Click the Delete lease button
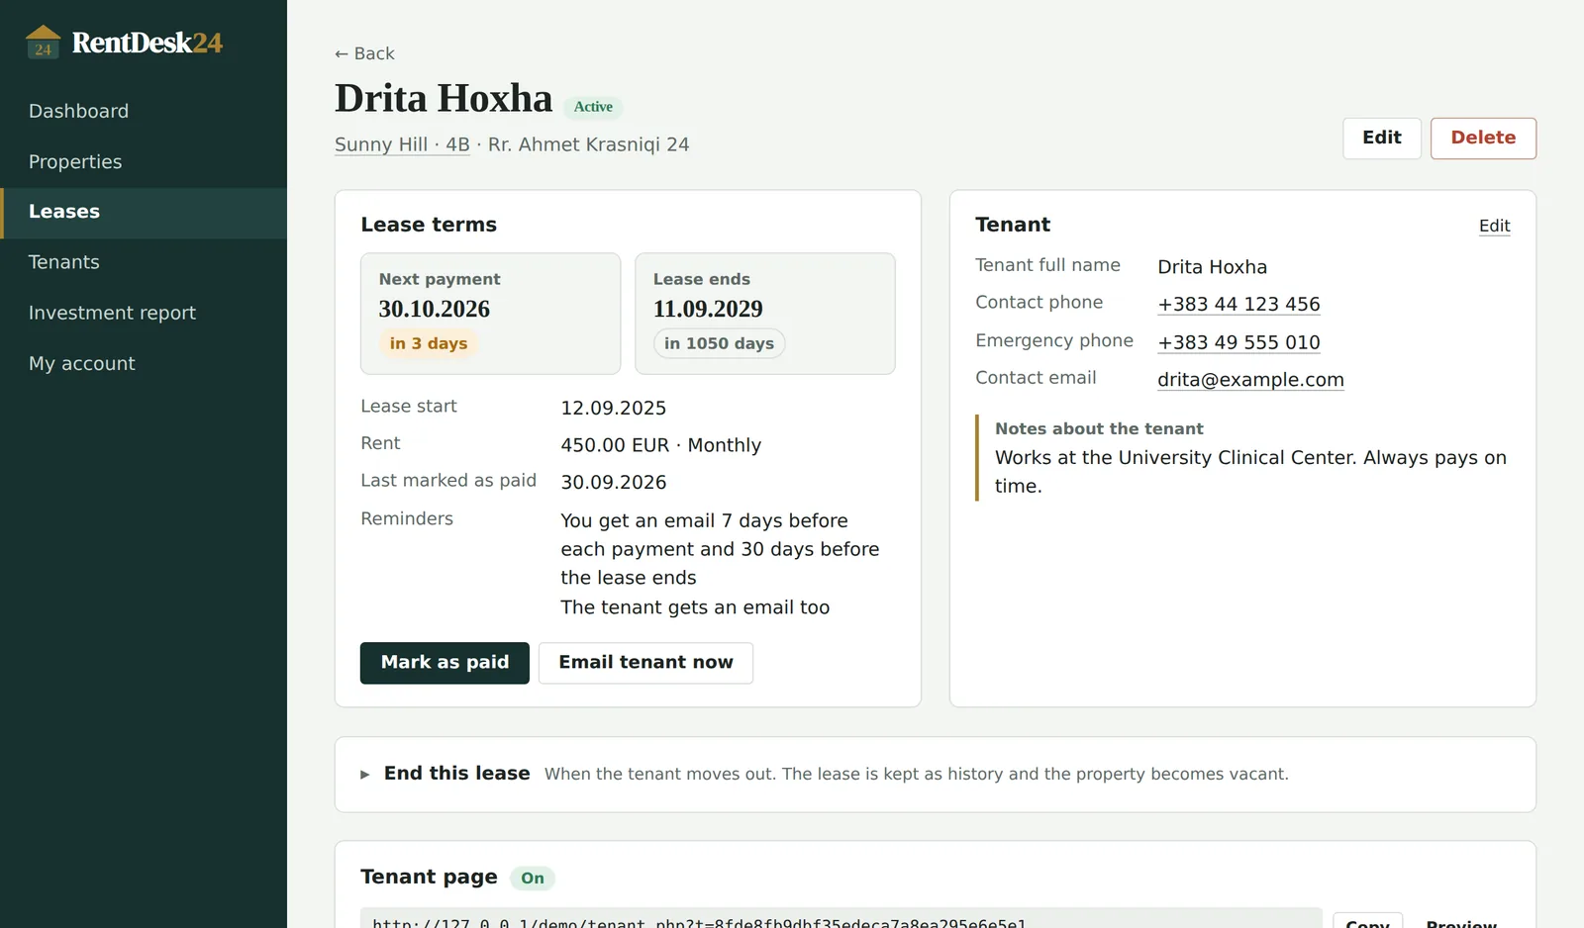This screenshot has width=1584, height=928. click(x=1483, y=139)
